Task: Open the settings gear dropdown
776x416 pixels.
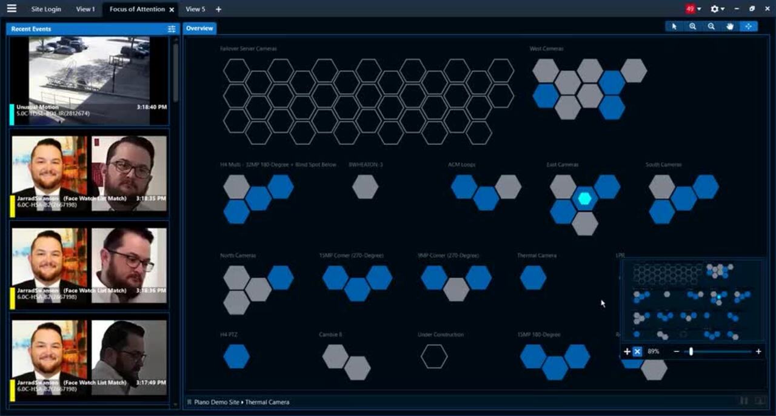Action: pyautogui.click(x=717, y=9)
